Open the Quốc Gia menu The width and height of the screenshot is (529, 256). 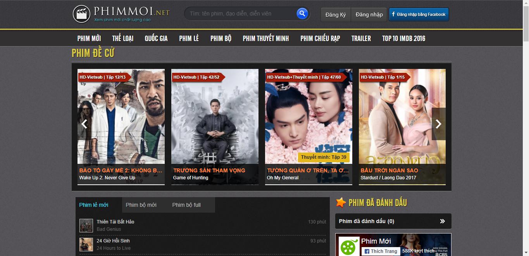pos(156,38)
